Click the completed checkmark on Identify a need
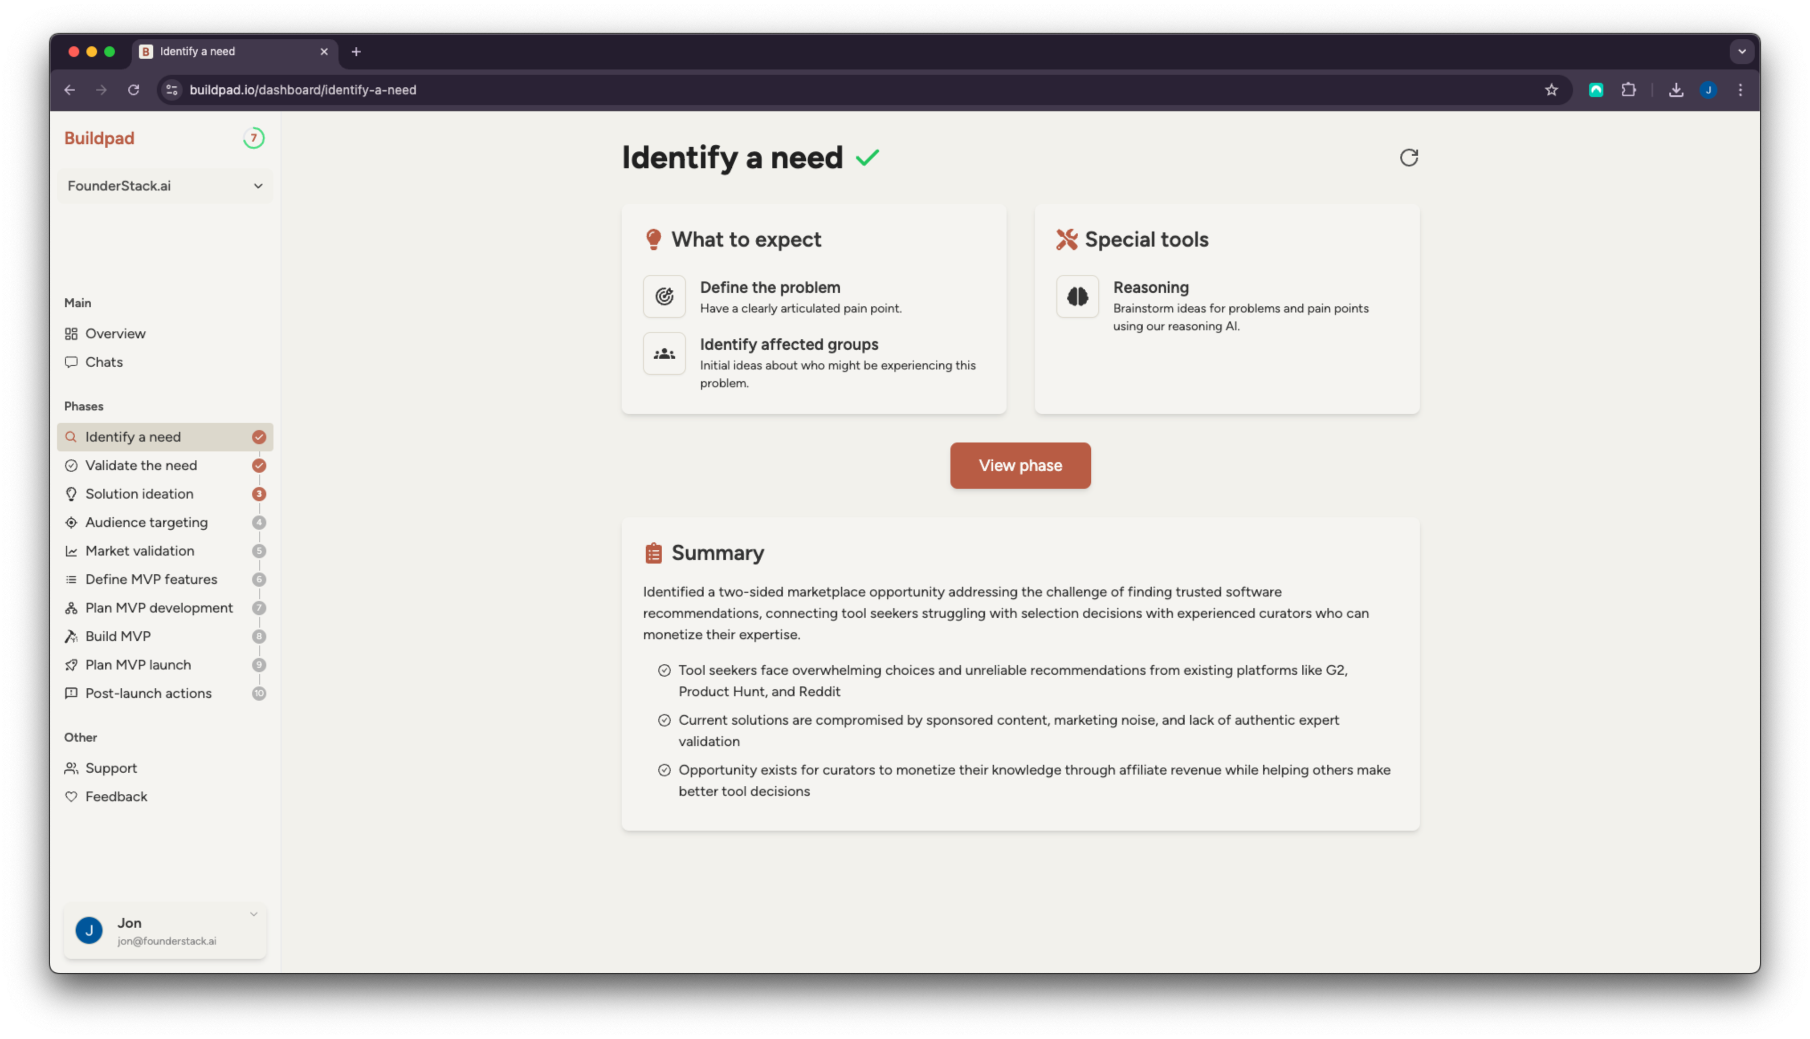1810x1039 pixels. pyautogui.click(x=259, y=437)
